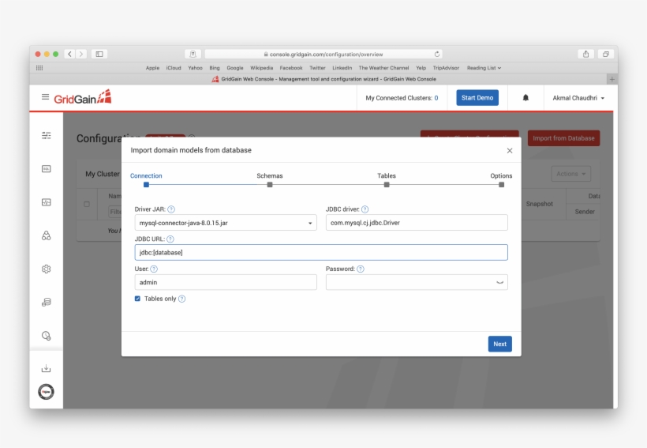Uncheck the Tables only checkbox
647x448 pixels.
click(137, 299)
